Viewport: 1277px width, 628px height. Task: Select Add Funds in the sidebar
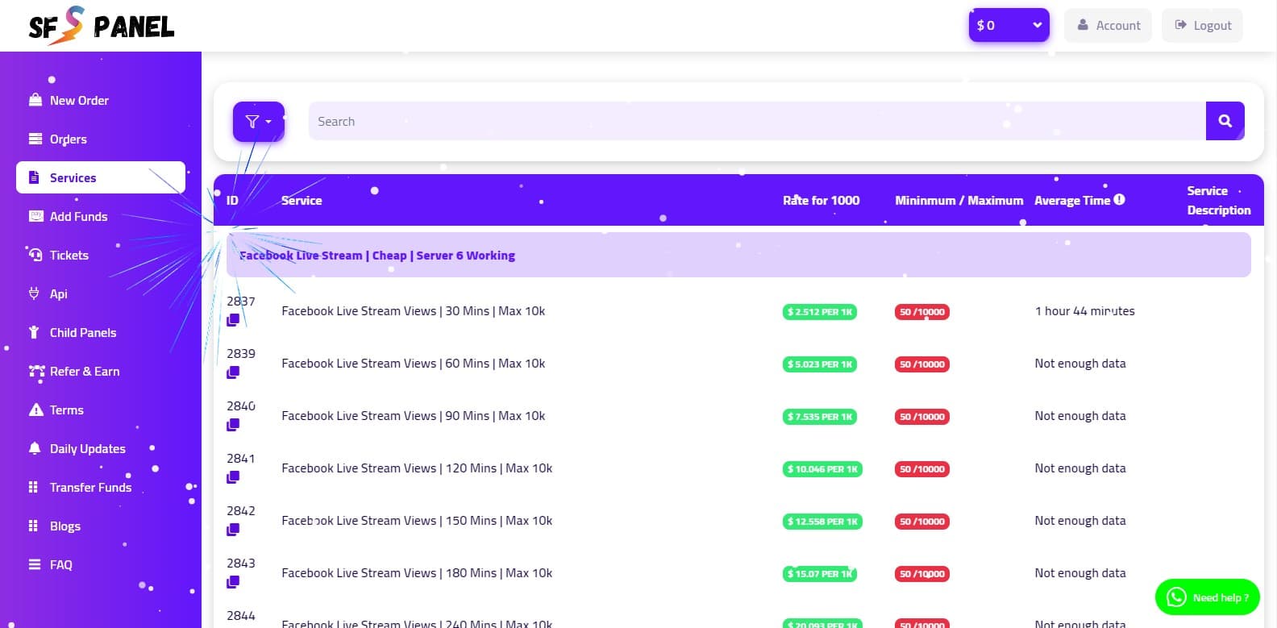tap(78, 217)
